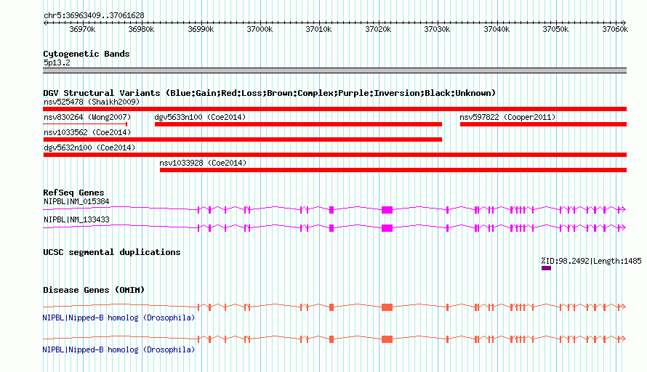Select large exon in second OMIM gene track
The height and width of the screenshot is (372, 647).
tap(387, 339)
